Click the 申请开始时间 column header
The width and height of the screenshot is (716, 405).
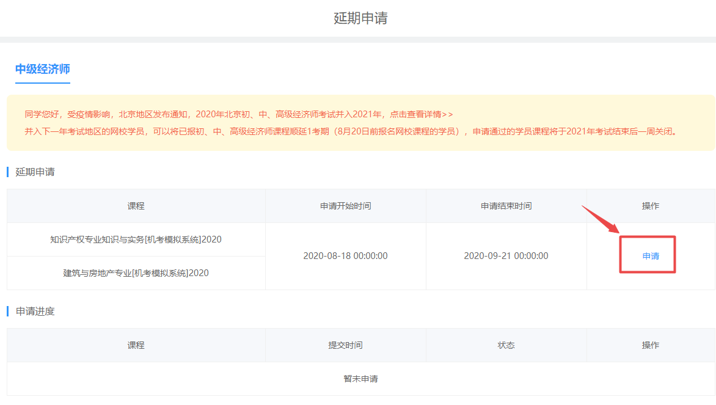[346, 206]
